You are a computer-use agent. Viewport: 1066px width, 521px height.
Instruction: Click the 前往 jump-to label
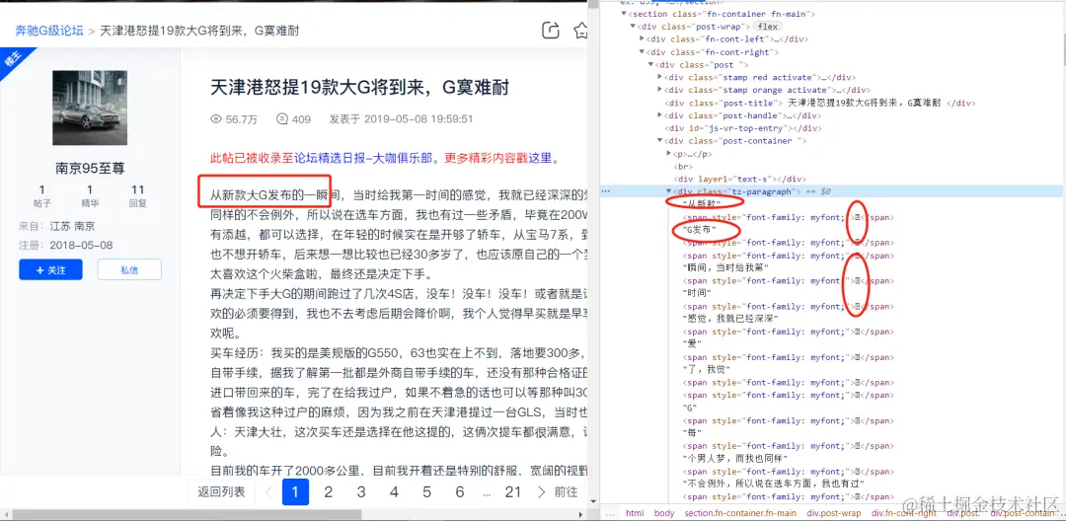[x=566, y=491]
